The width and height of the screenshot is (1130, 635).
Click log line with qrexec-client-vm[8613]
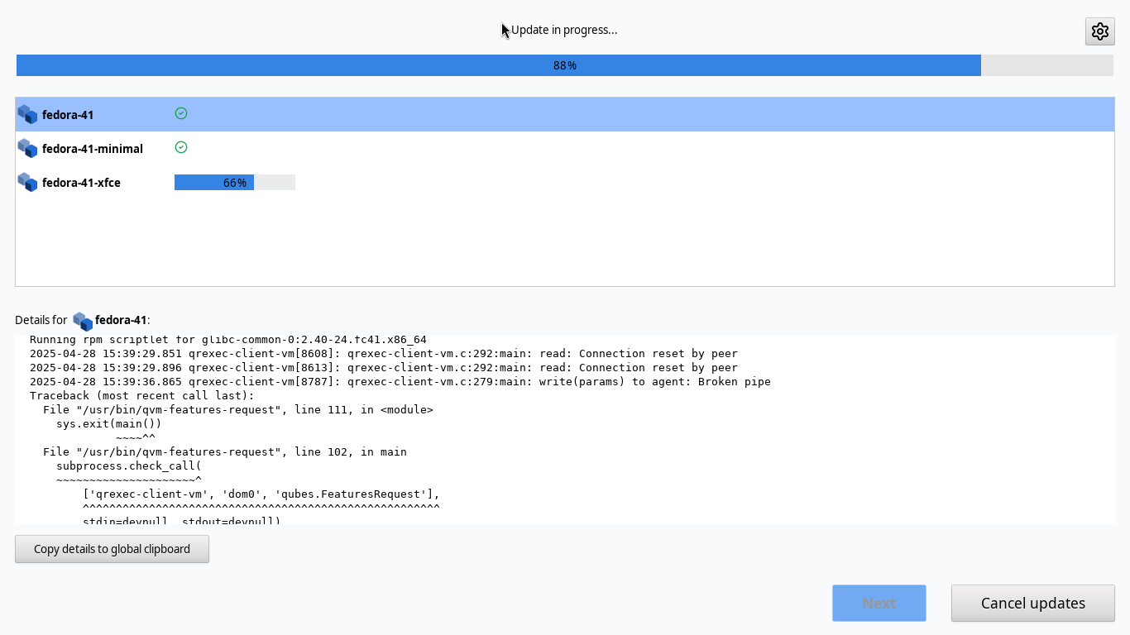(x=384, y=367)
